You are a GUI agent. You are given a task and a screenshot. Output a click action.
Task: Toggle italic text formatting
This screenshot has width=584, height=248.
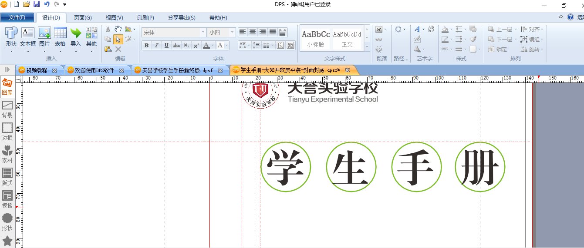click(x=156, y=45)
